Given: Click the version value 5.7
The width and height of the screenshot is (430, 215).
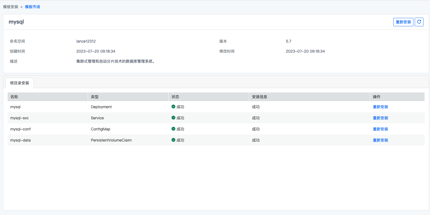Looking at the screenshot, I should pyautogui.click(x=288, y=41).
